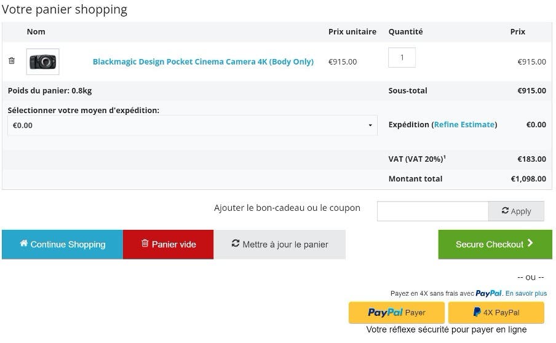Click the Continue Shopping button
The width and height of the screenshot is (556, 343).
pyautogui.click(x=62, y=244)
